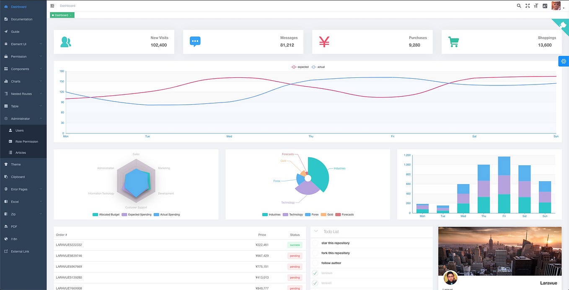Screen dimensions: 569x290
Task: Check the 'star this repository' todo item
Action: (x=316, y=243)
